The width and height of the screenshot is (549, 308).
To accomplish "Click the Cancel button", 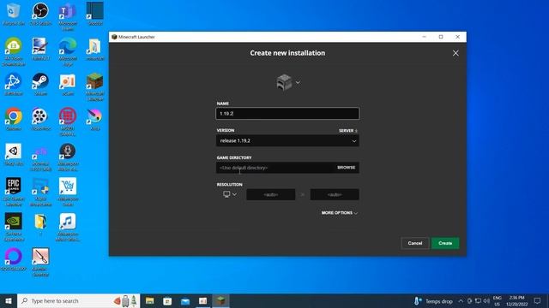I will point(415,243).
